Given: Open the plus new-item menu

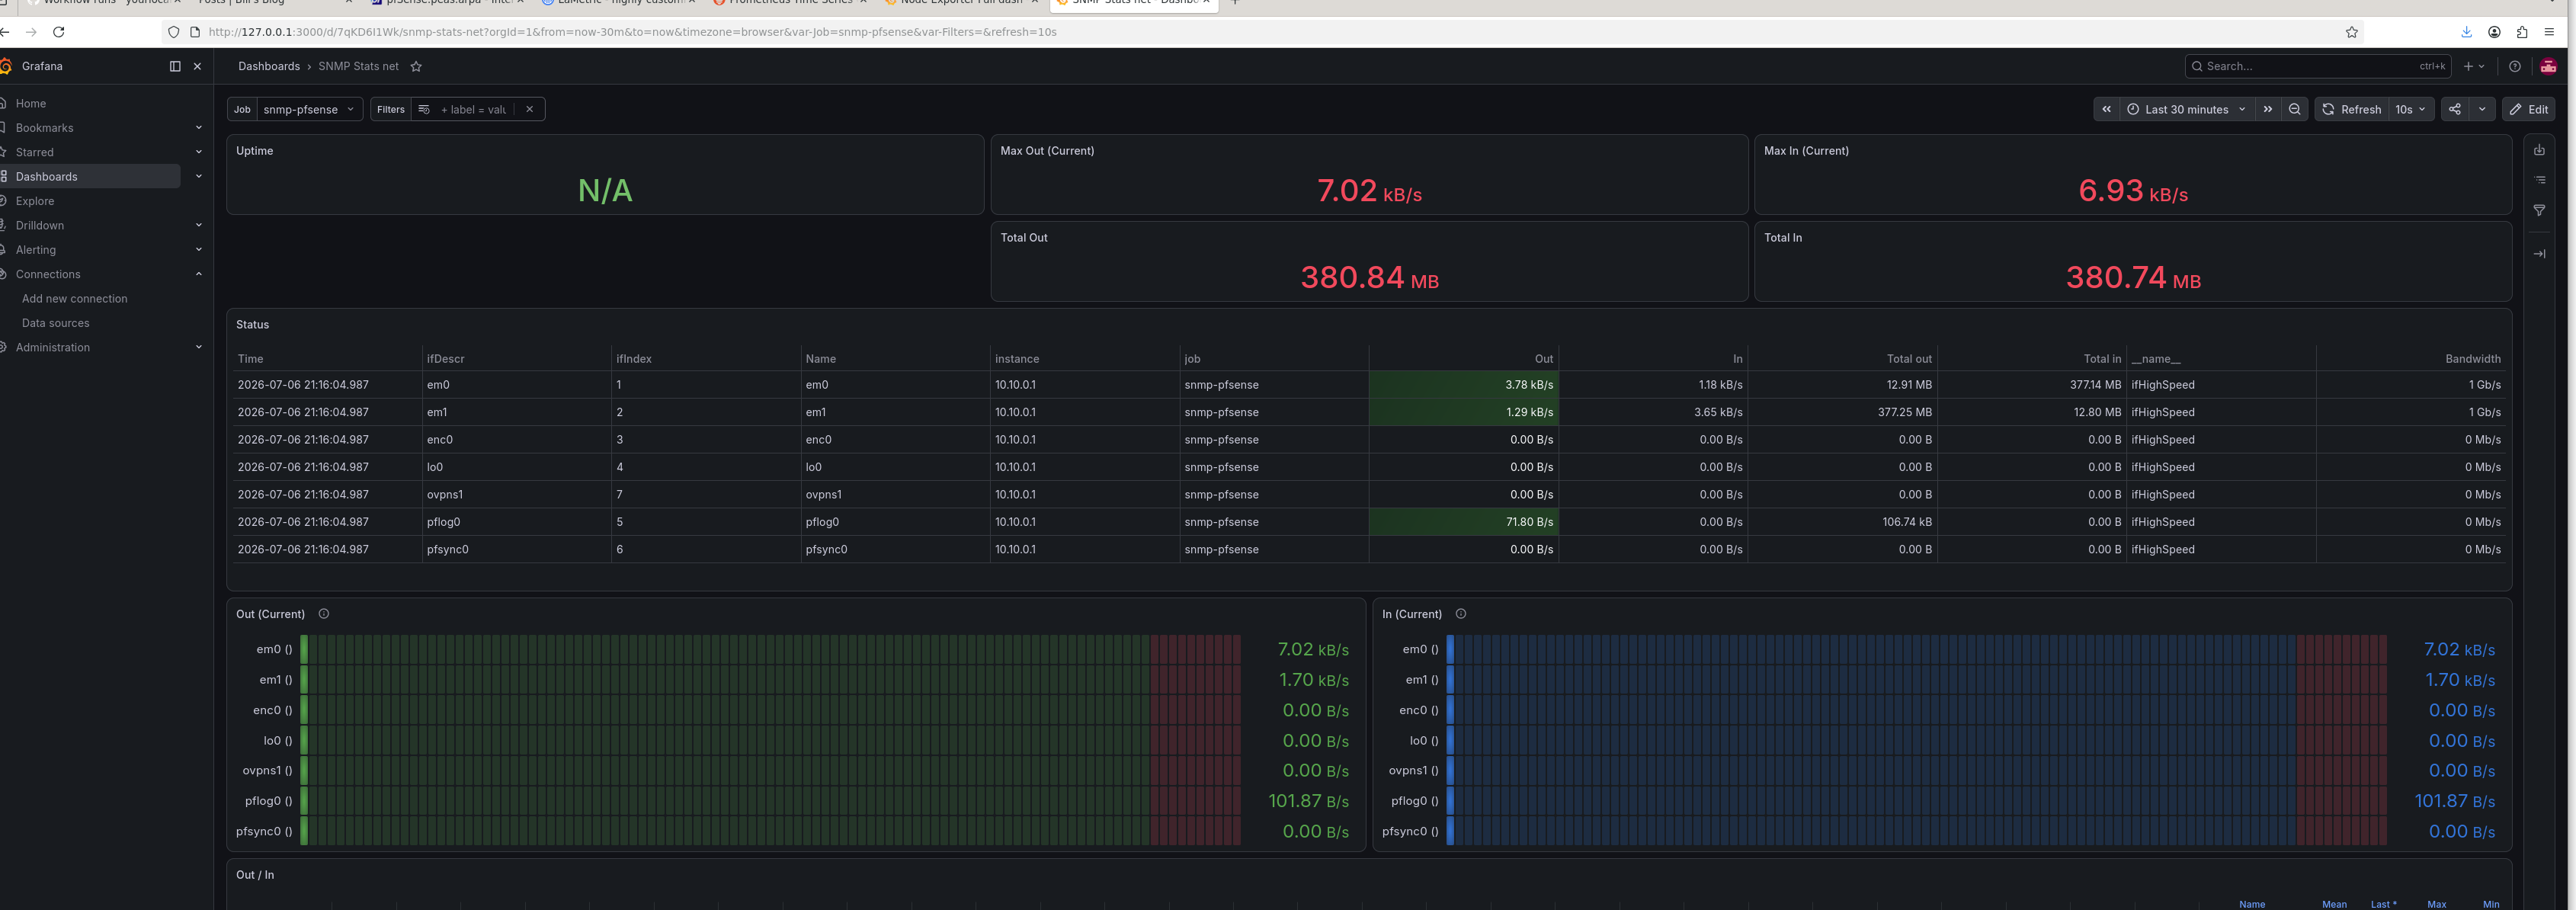Looking at the screenshot, I should pyautogui.click(x=2474, y=66).
